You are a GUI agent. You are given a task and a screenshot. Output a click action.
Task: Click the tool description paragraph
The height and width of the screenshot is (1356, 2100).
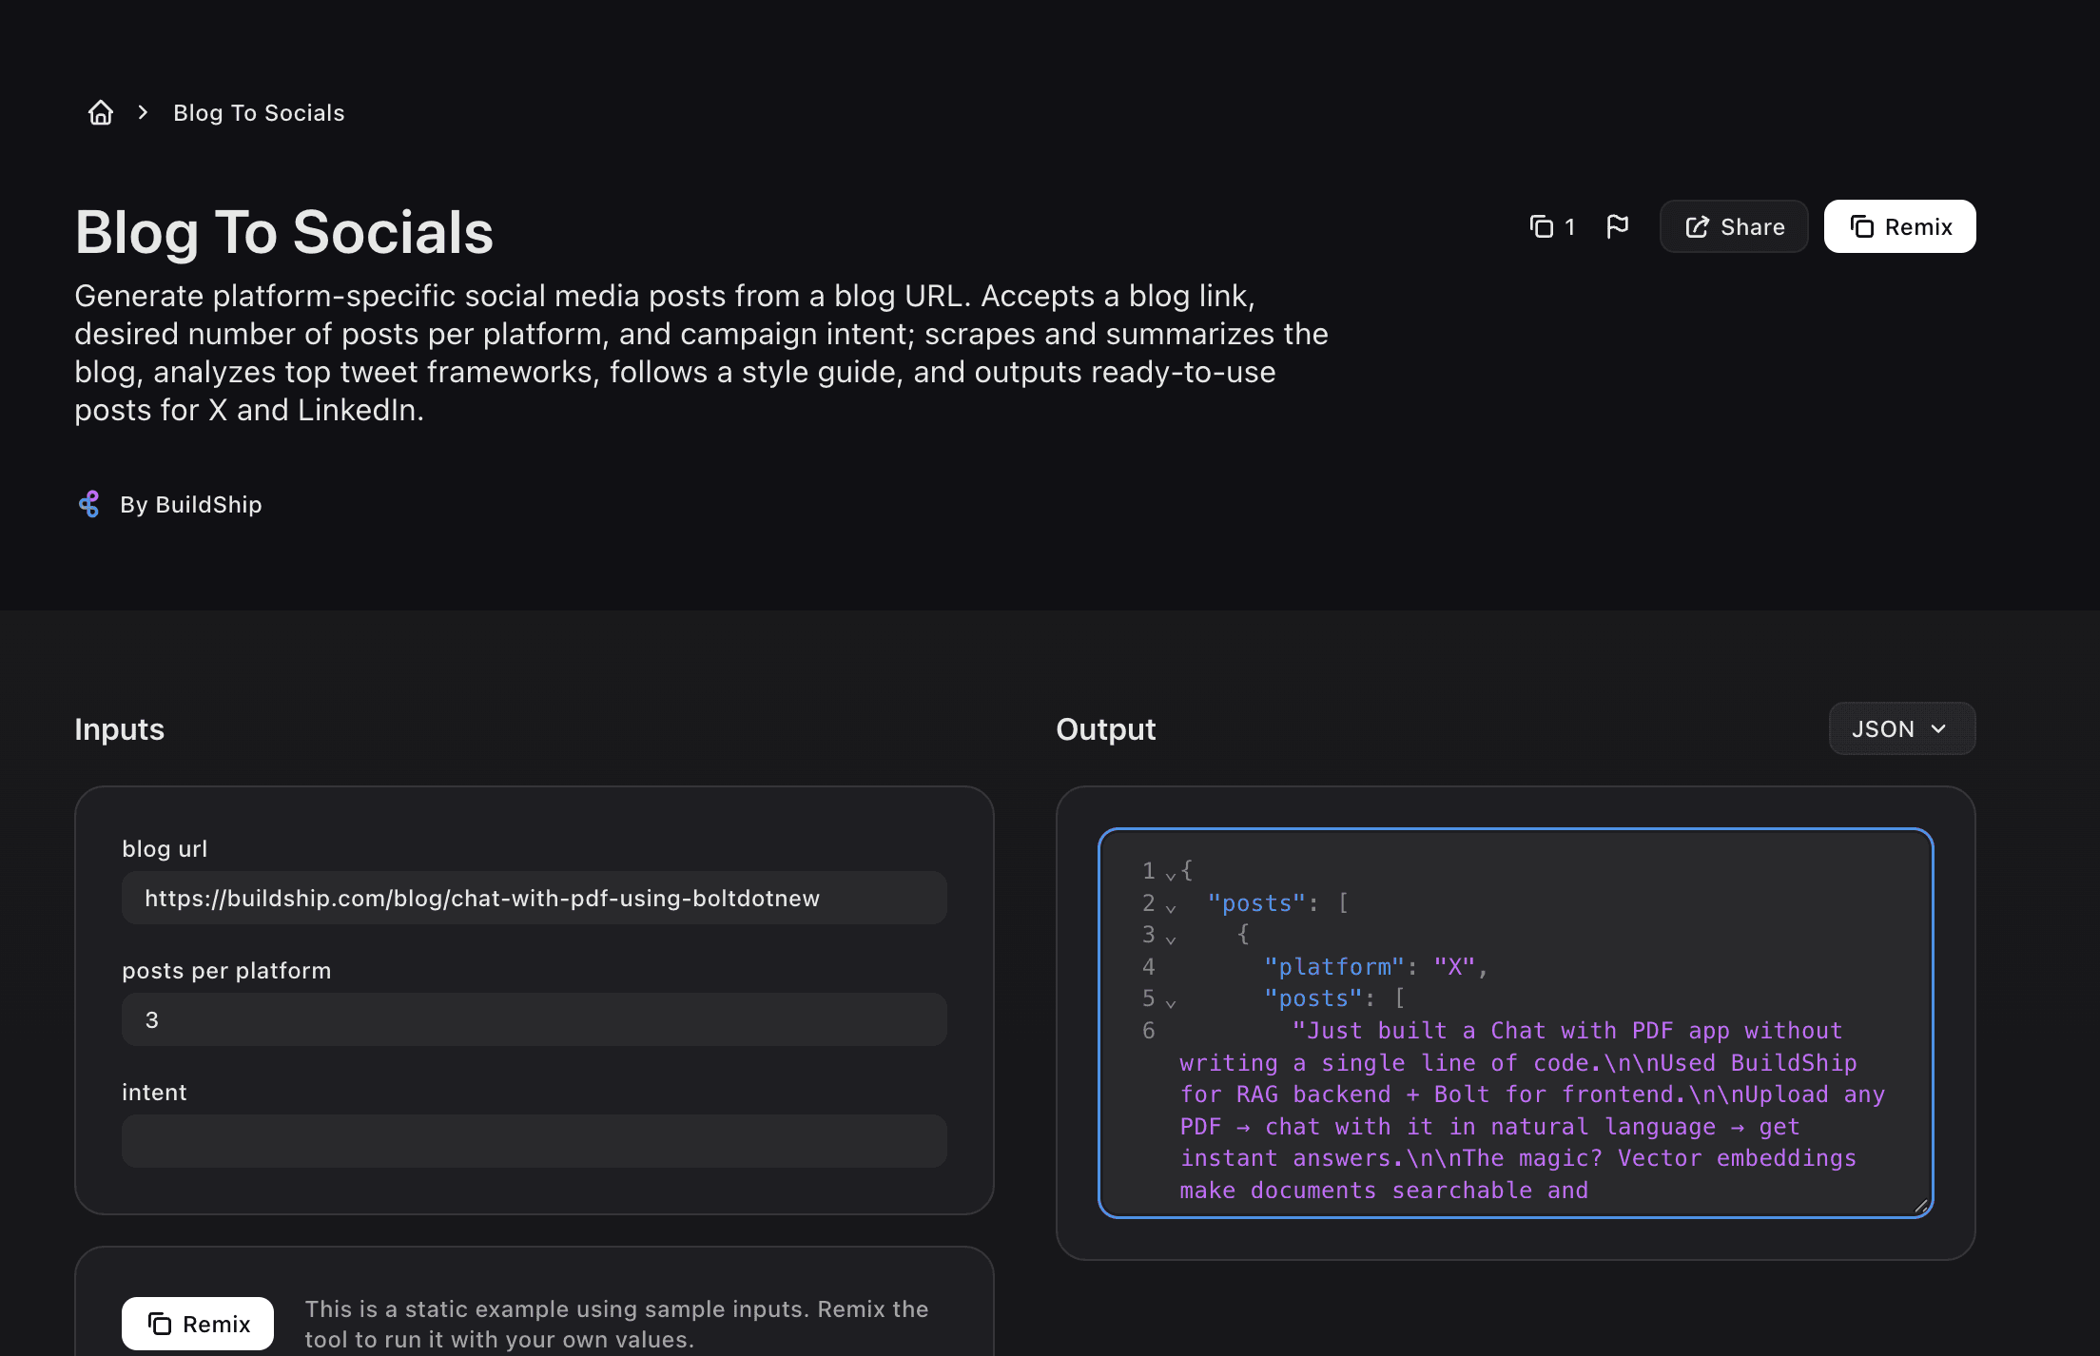pos(701,353)
